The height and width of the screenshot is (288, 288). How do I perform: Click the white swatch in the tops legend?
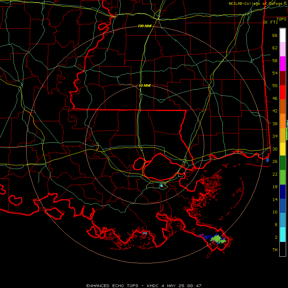coord(283,35)
